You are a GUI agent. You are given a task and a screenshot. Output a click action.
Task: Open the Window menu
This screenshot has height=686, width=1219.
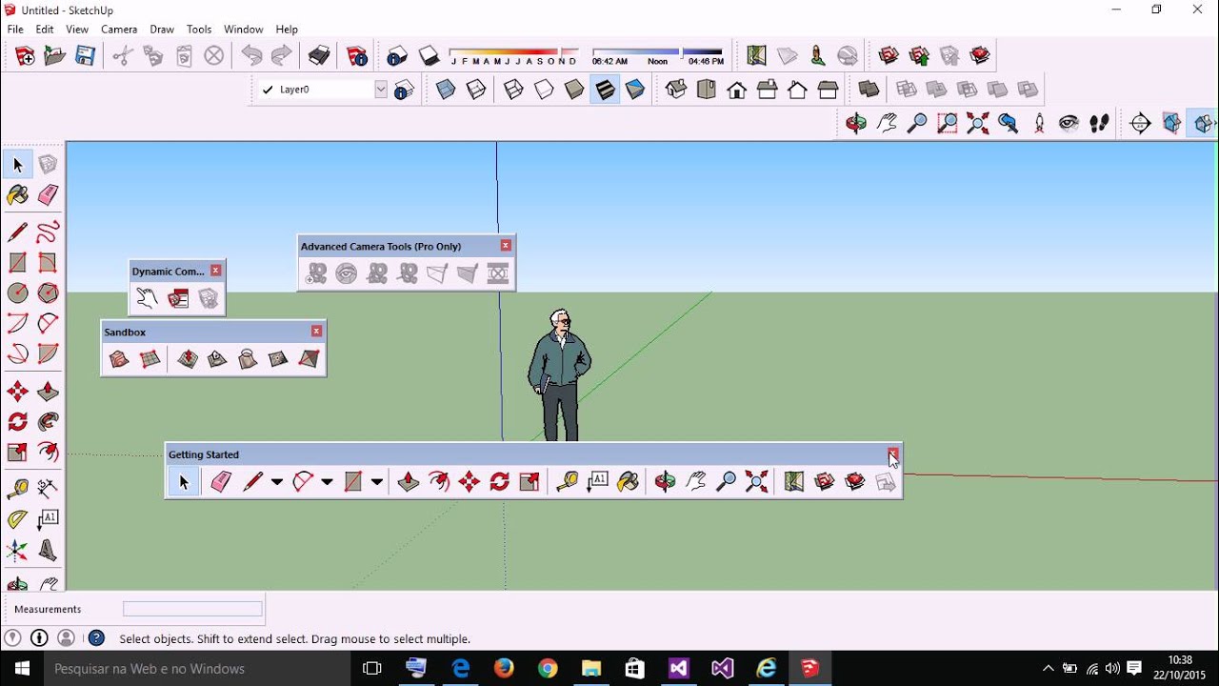pos(244,30)
